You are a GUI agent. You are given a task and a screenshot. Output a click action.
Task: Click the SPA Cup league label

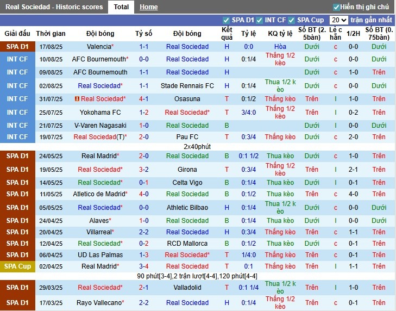click(x=17, y=266)
